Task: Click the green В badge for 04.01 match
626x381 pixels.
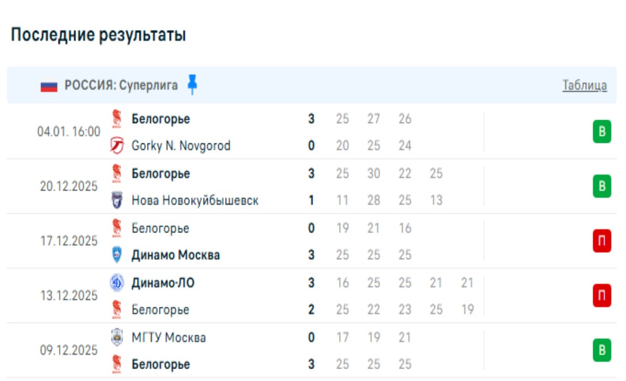Action: [602, 133]
